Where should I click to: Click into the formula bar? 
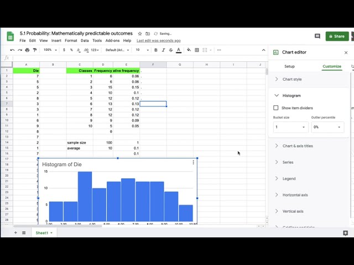click(x=139, y=58)
